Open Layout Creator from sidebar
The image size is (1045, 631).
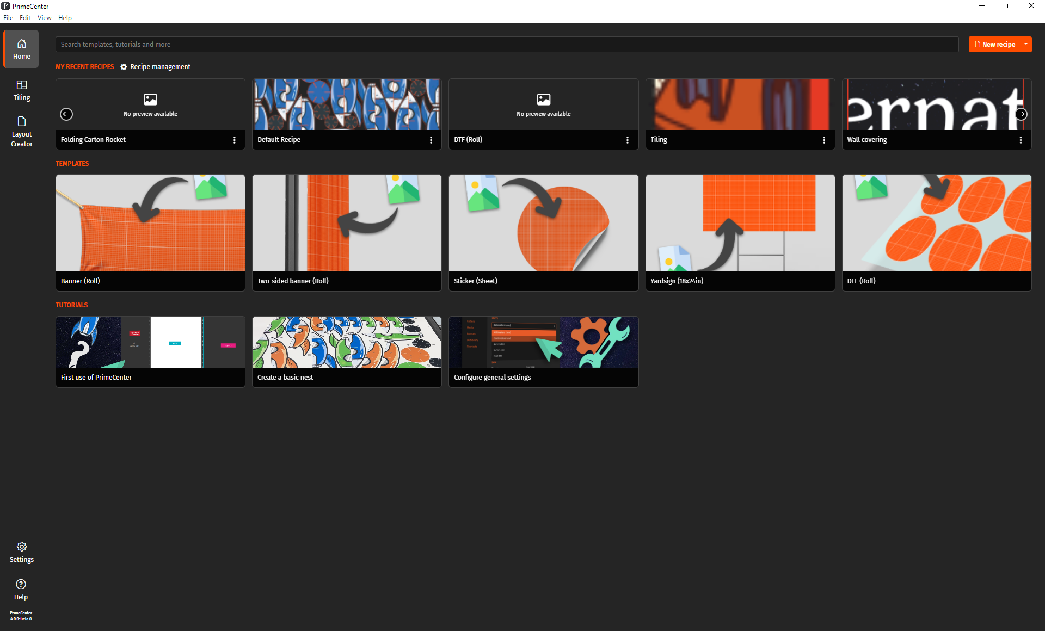coord(22,131)
